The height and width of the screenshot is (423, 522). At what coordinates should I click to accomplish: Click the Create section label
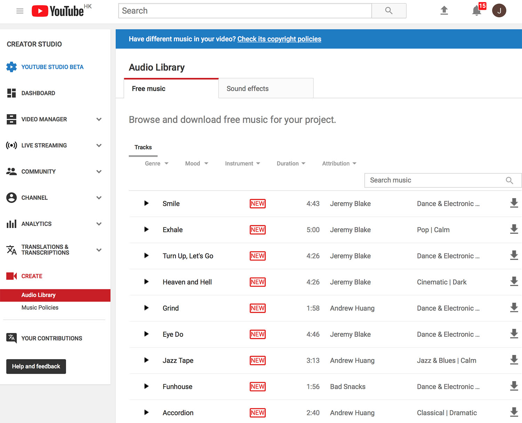[x=32, y=276]
